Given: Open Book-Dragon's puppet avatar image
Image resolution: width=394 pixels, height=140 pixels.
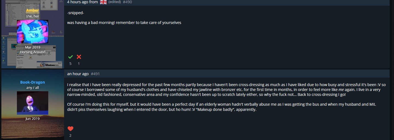Looking at the screenshot, I should click(x=33, y=103).
